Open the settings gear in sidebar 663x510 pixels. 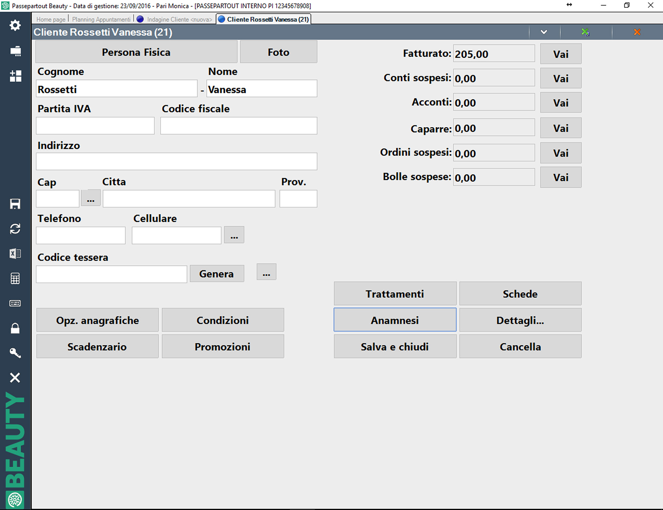tap(15, 25)
